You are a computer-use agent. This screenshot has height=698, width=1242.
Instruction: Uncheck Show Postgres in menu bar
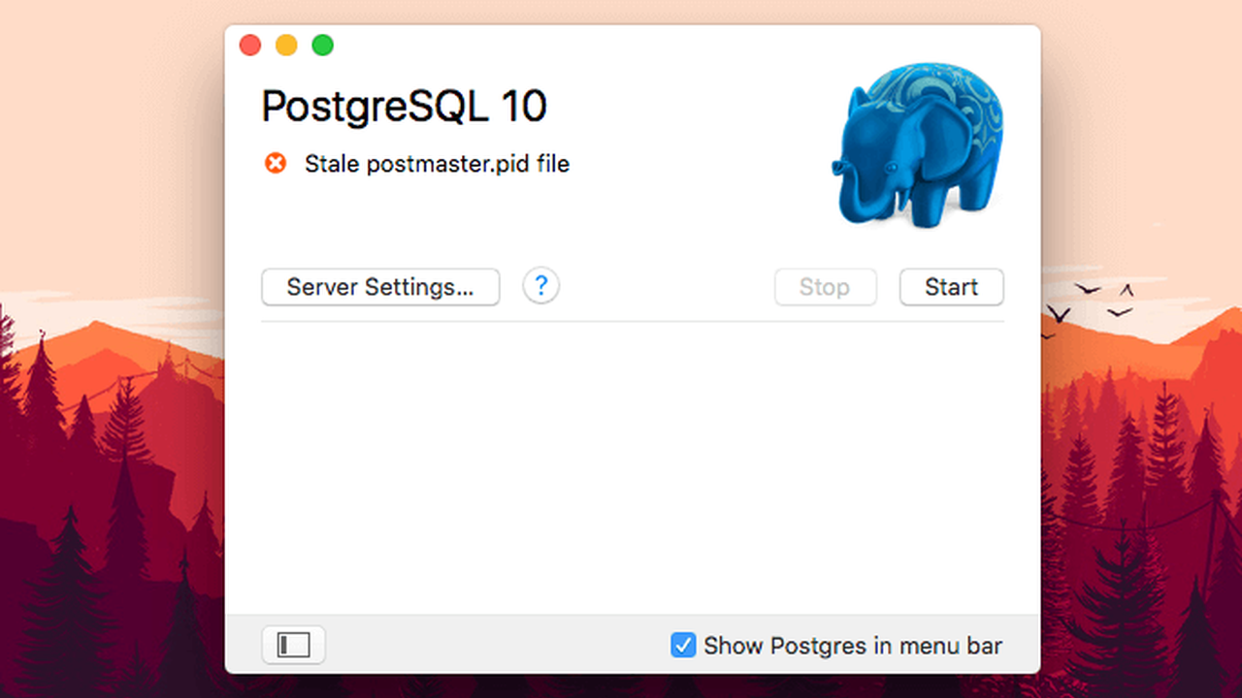click(683, 645)
